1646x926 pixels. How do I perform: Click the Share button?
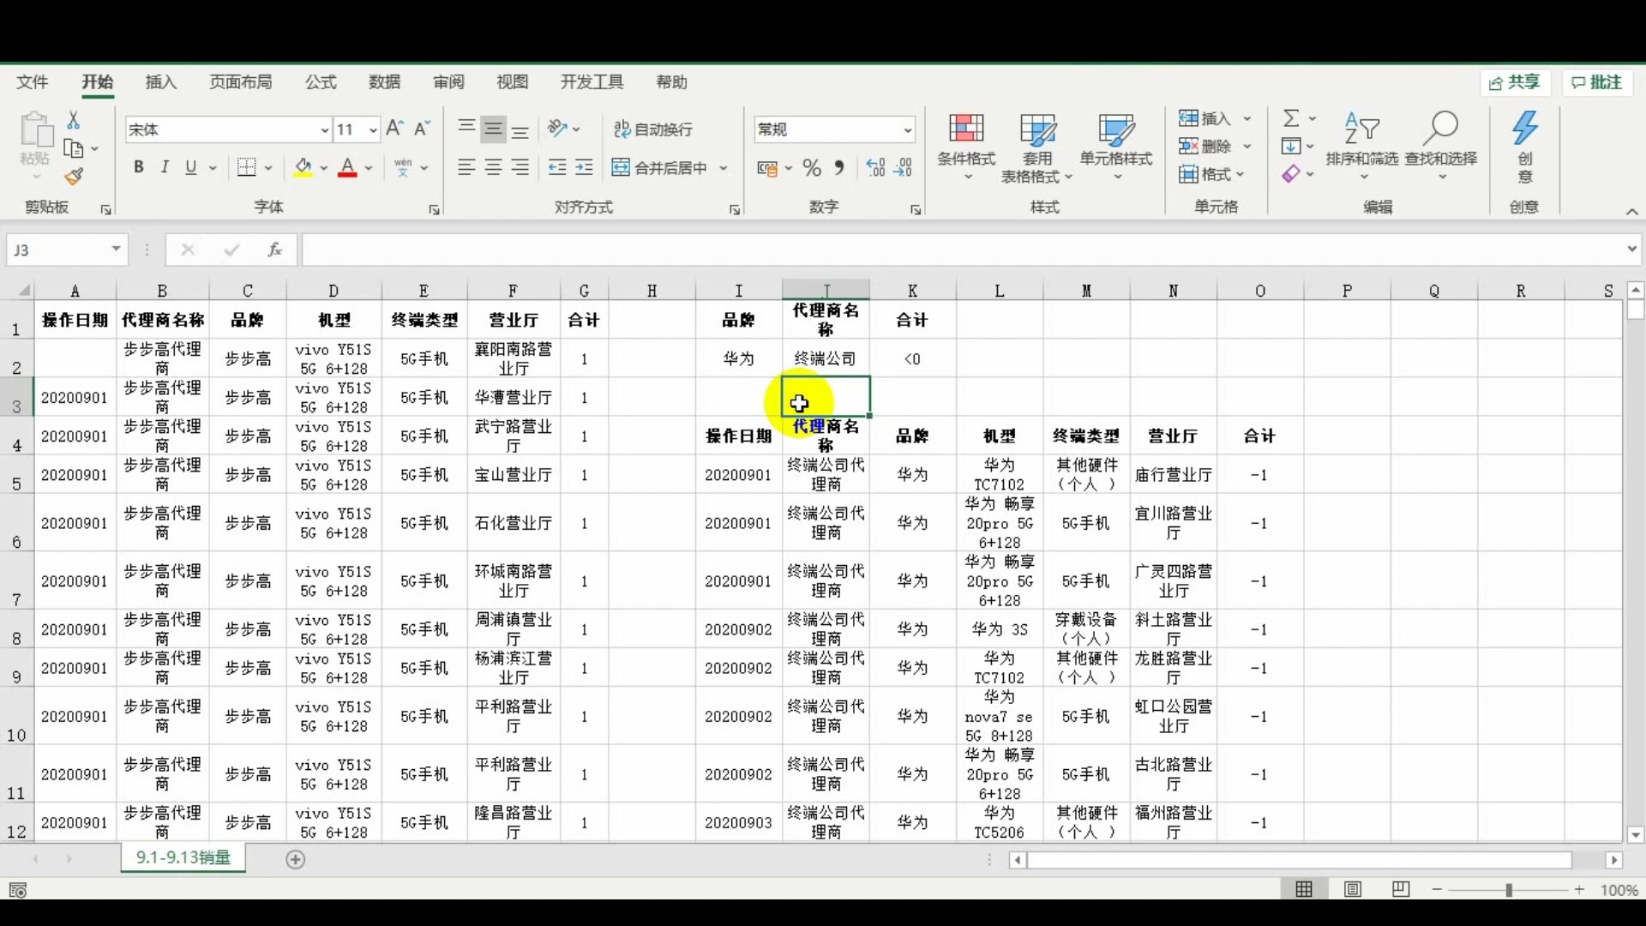pos(1515,82)
